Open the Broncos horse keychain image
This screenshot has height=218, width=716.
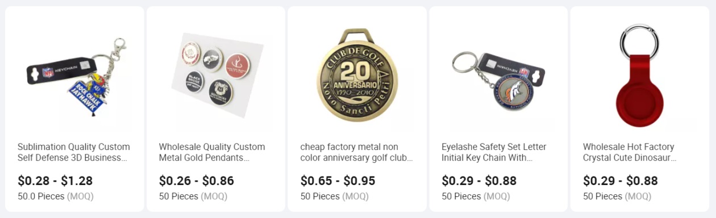(x=498, y=74)
